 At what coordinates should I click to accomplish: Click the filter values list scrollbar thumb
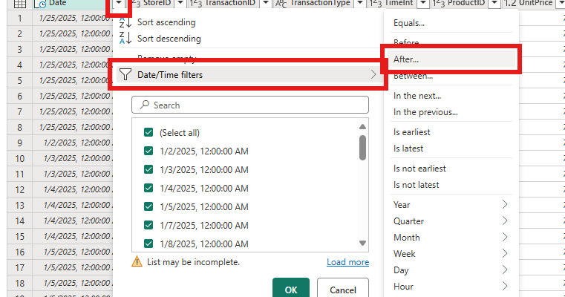(x=362, y=147)
